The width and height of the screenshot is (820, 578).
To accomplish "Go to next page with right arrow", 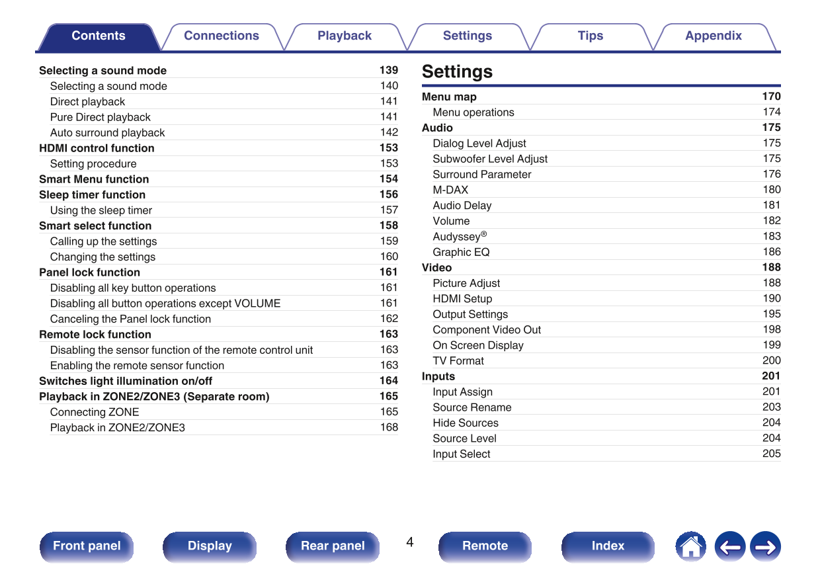I will [x=766, y=547].
